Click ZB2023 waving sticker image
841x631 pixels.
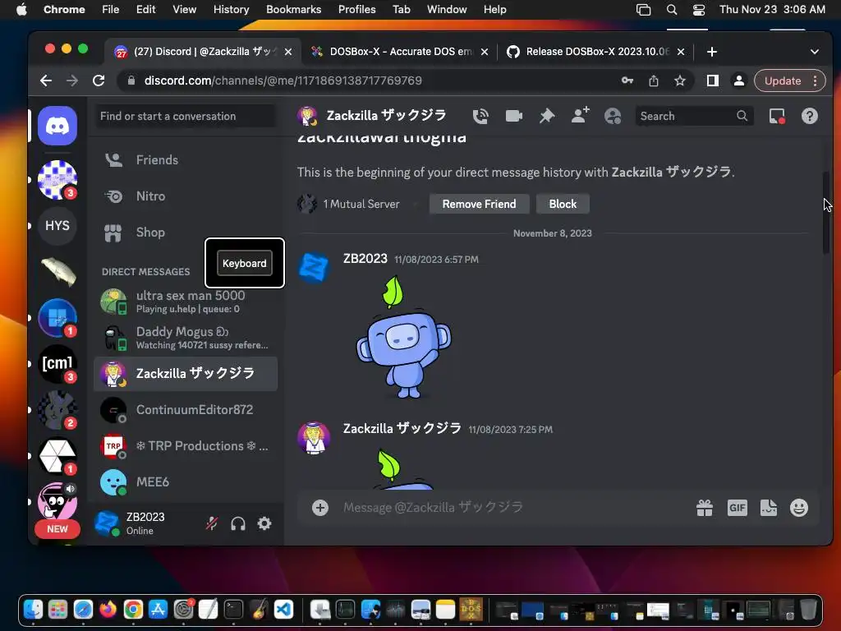[403, 337]
